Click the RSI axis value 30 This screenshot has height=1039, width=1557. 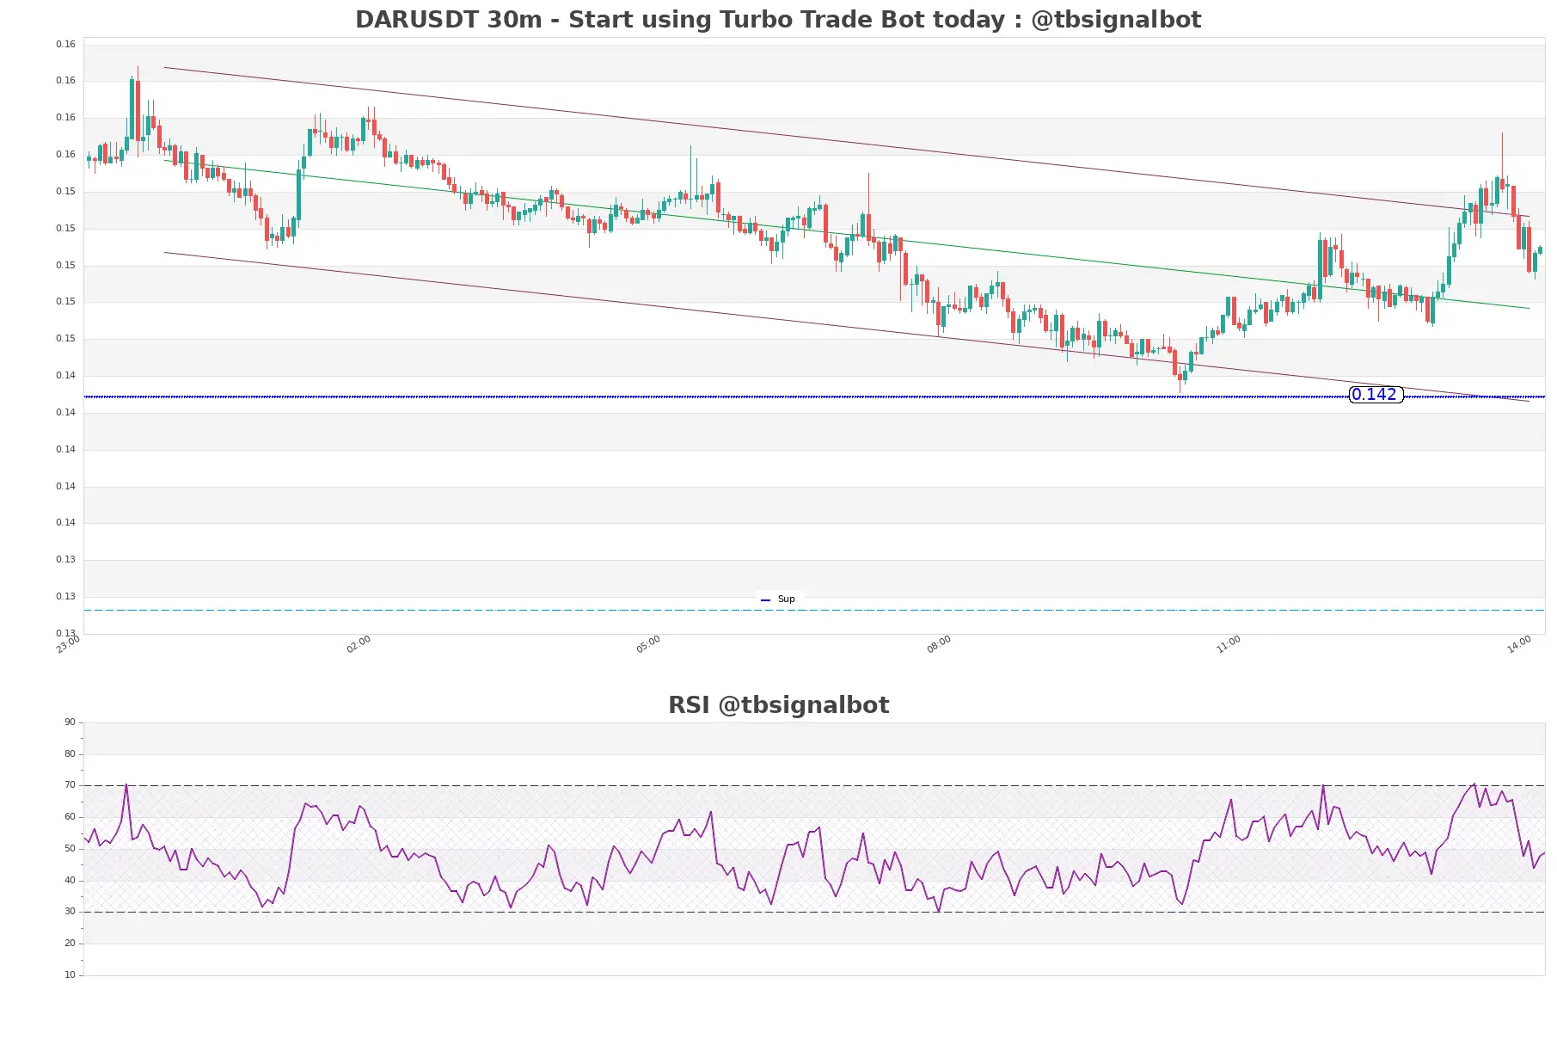[x=70, y=911]
